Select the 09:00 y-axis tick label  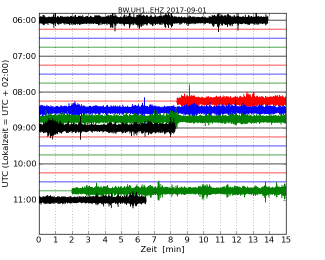tap(24, 128)
